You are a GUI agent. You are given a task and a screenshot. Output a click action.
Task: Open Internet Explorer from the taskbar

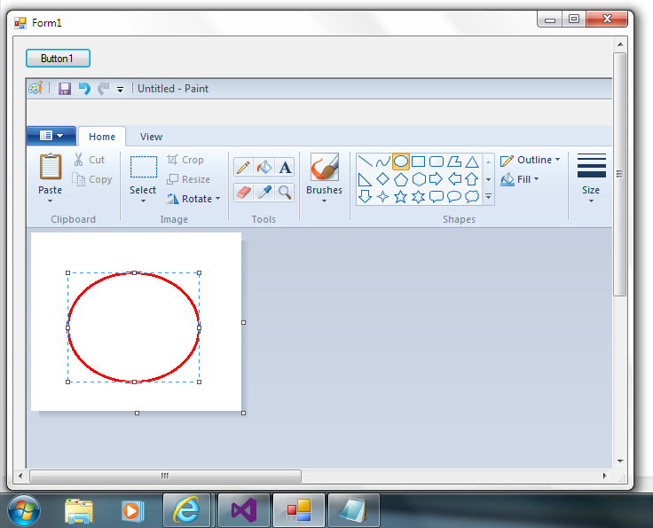pyautogui.click(x=186, y=510)
